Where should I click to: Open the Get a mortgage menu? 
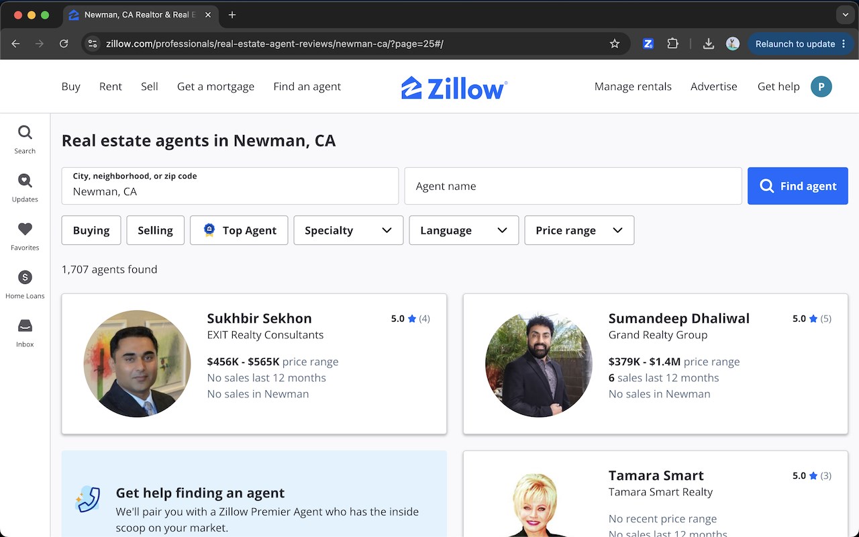click(x=215, y=87)
